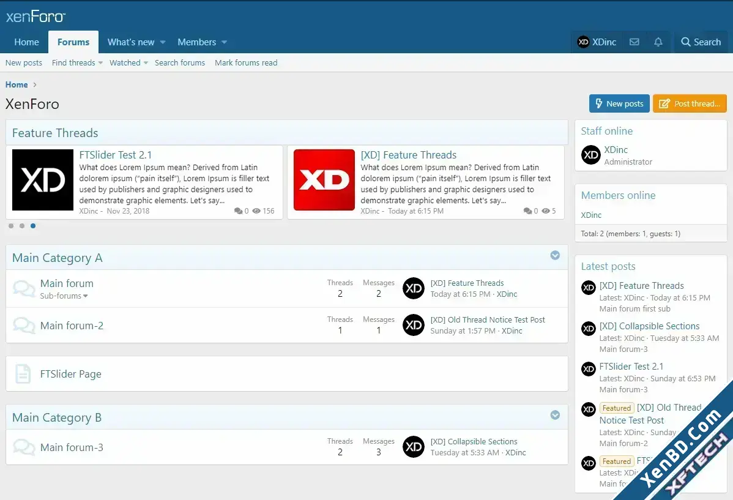Select the third active slider dot
This screenshot has width=733, height=500.
point(33,226)
